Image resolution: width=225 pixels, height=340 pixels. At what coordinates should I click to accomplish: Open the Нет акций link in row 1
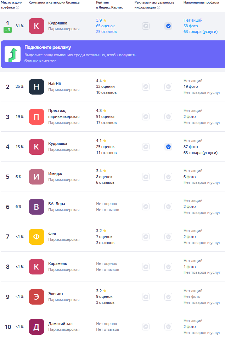click(193, 20)
